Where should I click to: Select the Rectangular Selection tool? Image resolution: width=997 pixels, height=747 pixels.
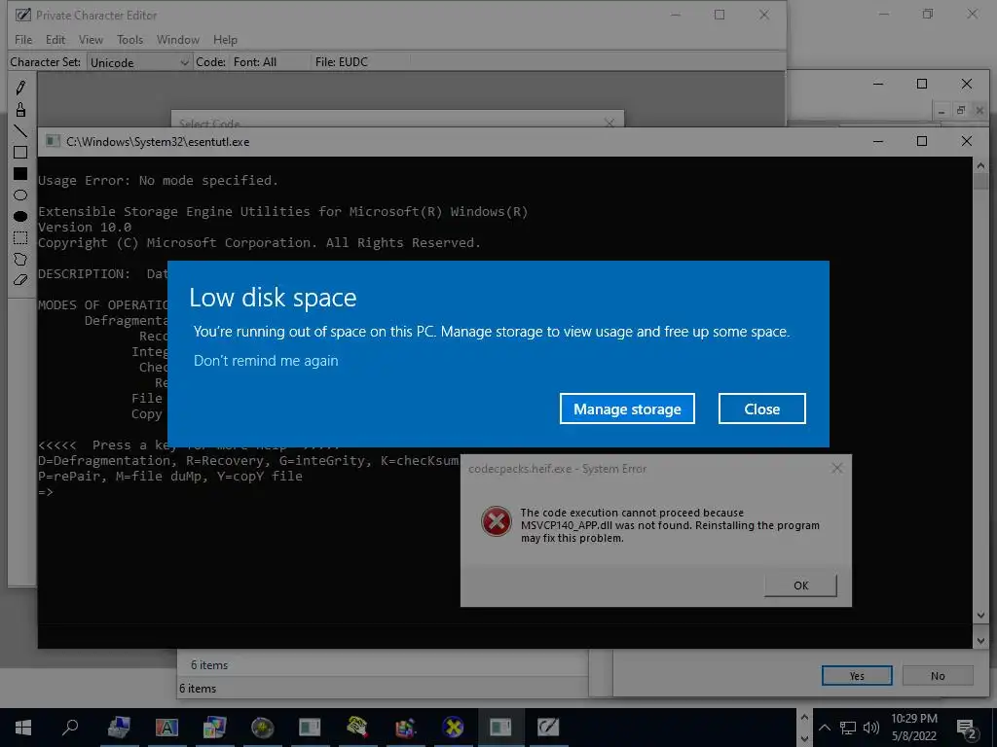[x=20, y=238]
